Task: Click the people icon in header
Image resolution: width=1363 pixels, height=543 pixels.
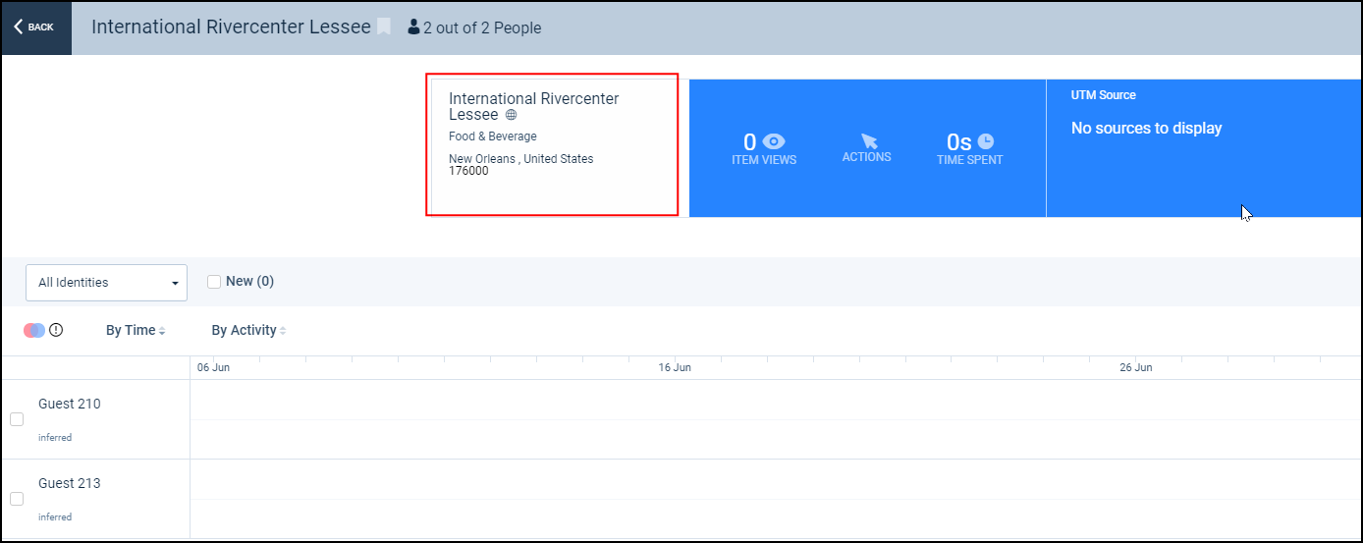Action: (413, 27)
